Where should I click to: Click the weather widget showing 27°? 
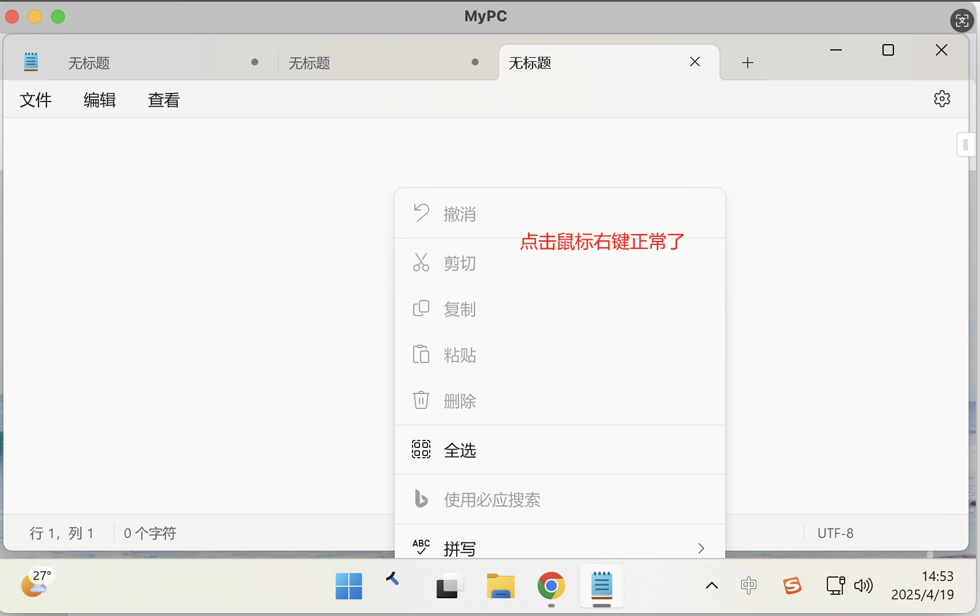pyautogui.click(x=36, y=584)
